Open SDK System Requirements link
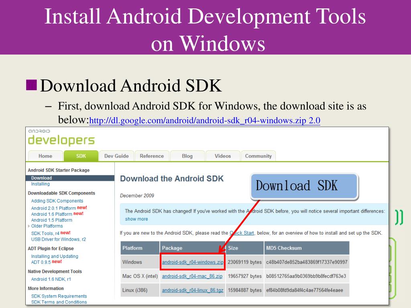The height and width of the screenshot is (308, 411). pyautogui.click(x=59, y=296)
